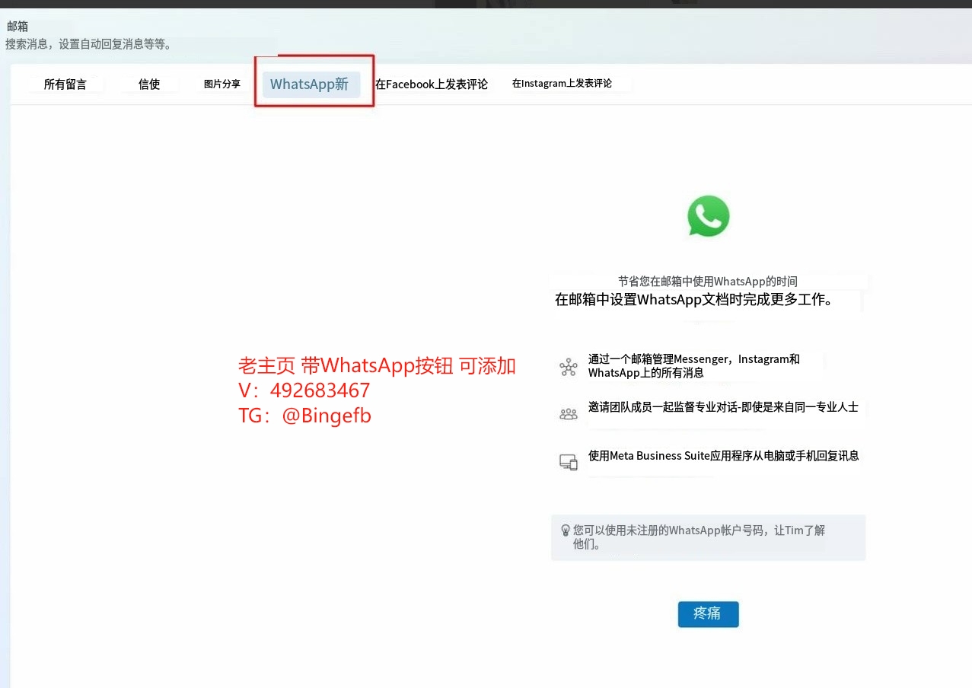Select the 图片分享 tab
The image size is (972, 688).
point(221,84)
